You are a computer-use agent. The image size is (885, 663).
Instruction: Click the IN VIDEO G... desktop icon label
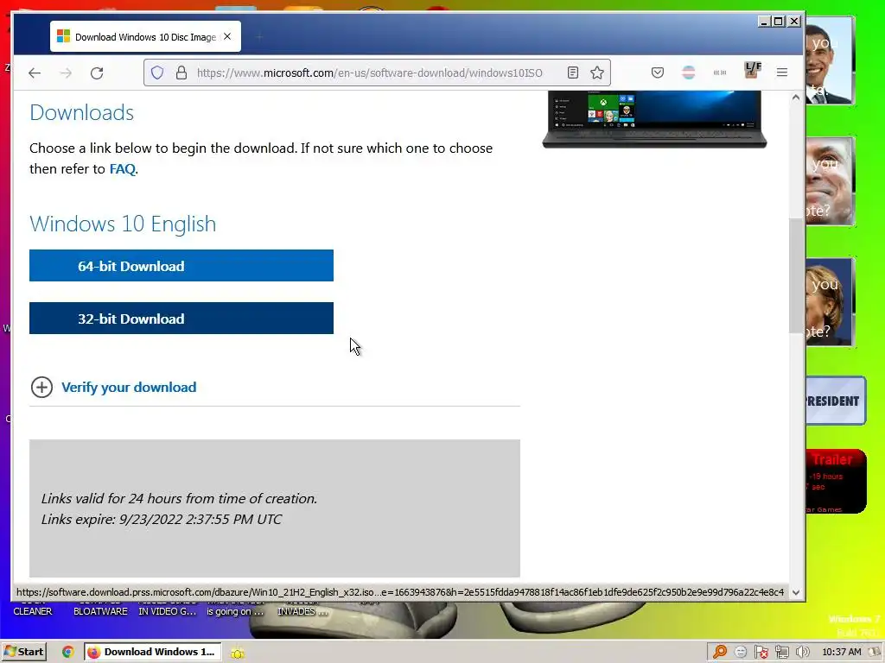pos(168,611)
